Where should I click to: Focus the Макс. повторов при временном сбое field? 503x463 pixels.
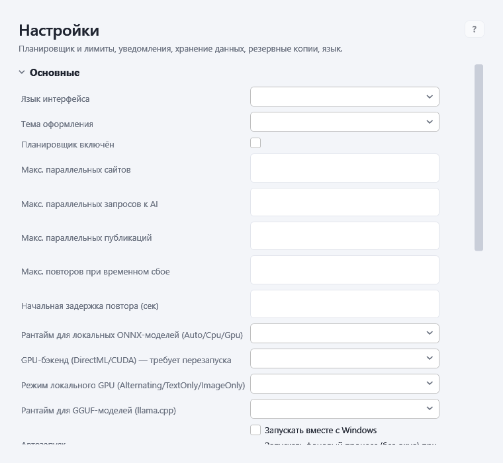point(345,270)
